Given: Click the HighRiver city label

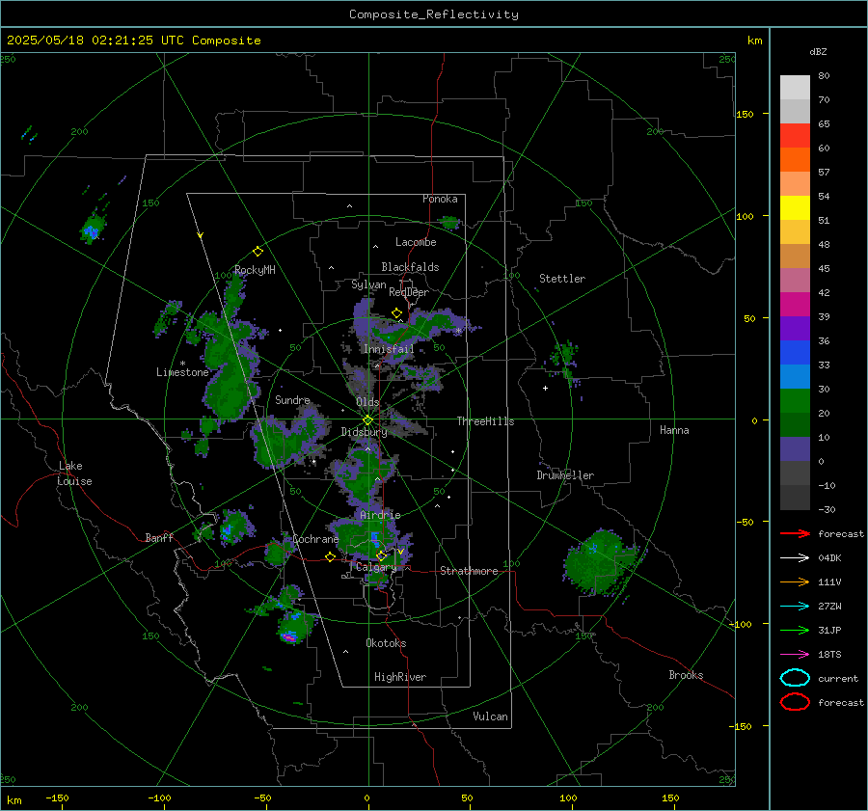Looking at the screenshot, I should coord(400,677).
